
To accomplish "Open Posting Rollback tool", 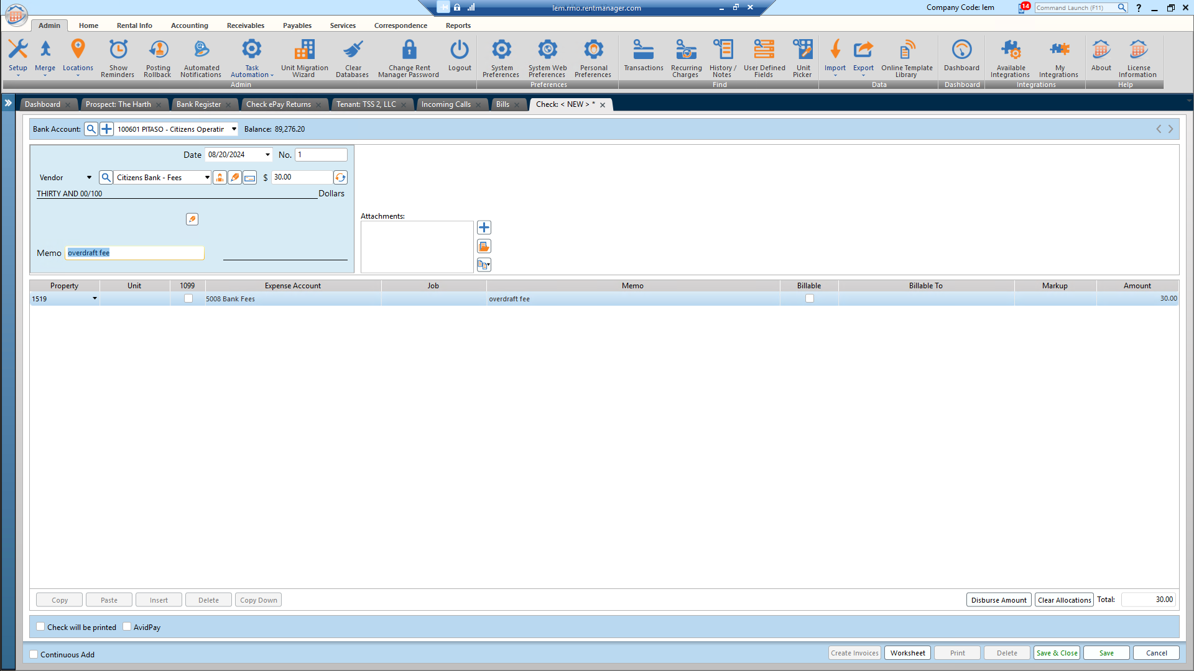I will [x=158, y=58].
